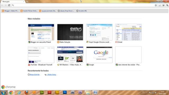
Task: Launch Fireworks from the taskbar
Action: pos(57,93)
